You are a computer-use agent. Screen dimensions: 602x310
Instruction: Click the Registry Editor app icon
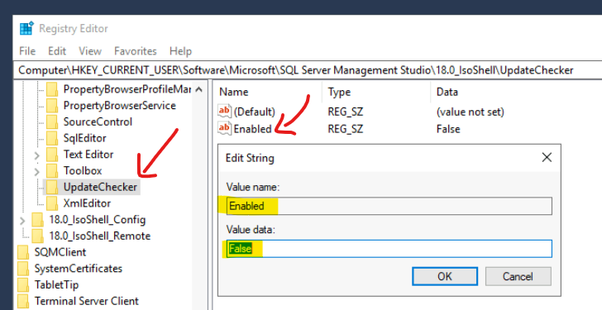tap(26, 28)
